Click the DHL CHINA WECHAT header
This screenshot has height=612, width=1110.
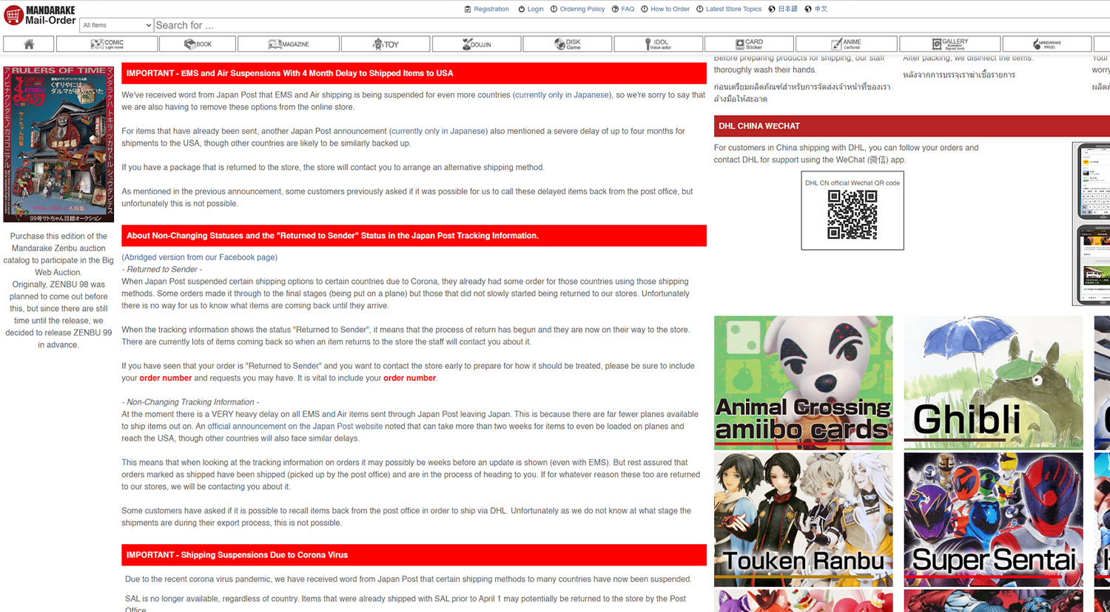912,126
